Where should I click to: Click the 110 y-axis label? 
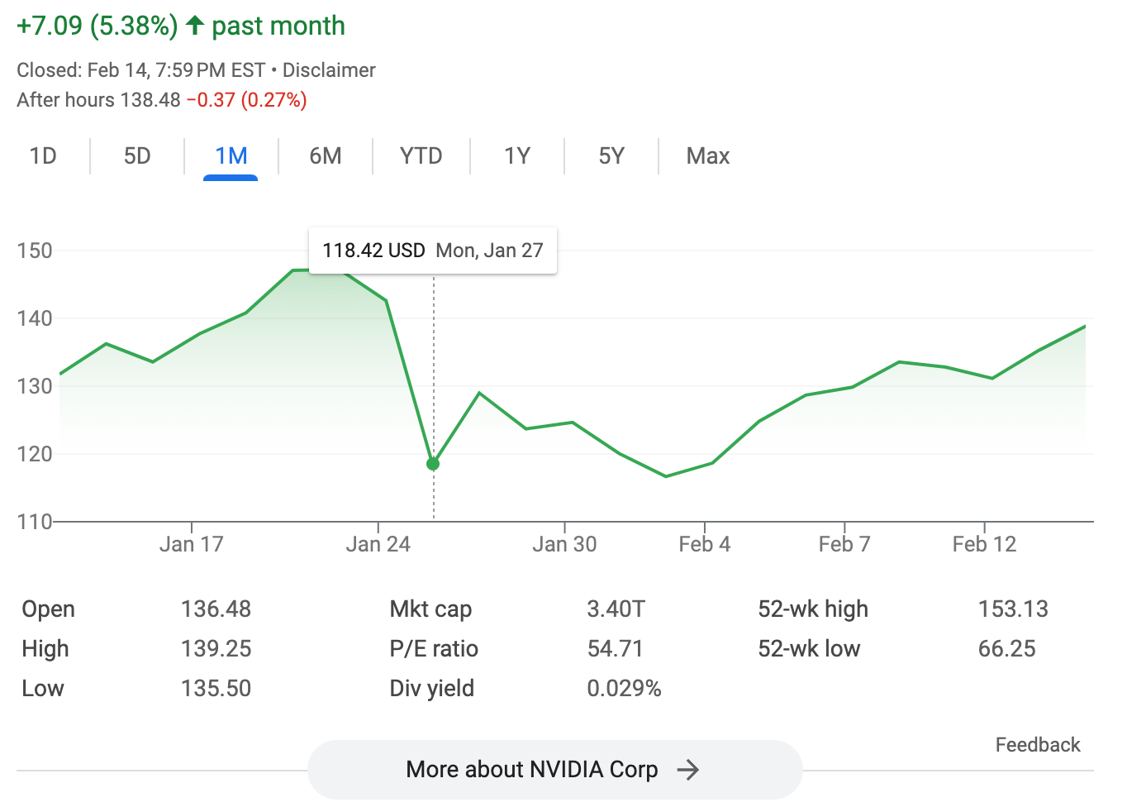point(35,522)
